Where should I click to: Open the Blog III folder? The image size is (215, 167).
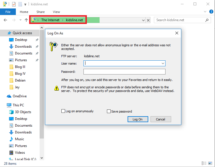pos(20,67)
